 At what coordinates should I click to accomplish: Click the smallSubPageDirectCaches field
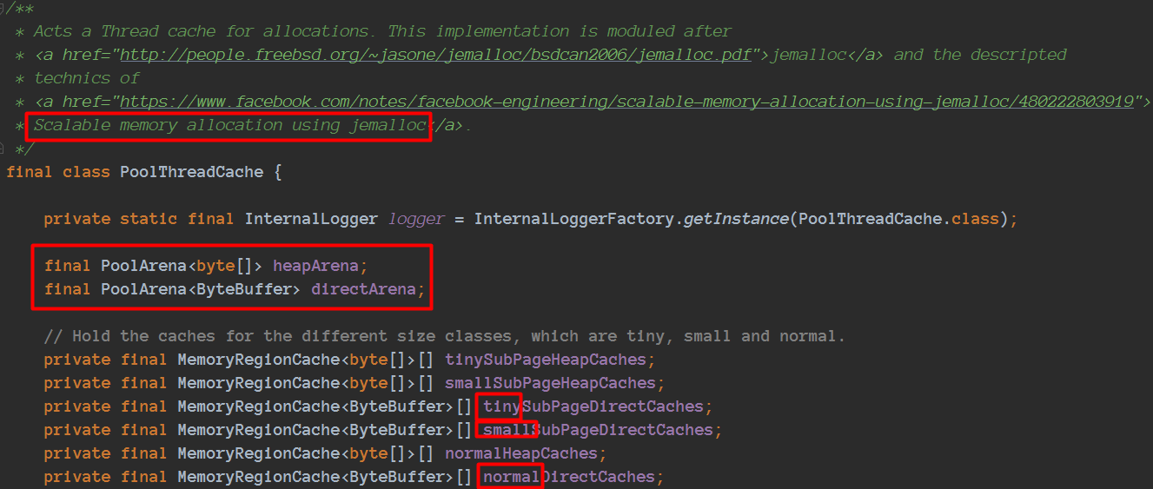pos(598,430)
